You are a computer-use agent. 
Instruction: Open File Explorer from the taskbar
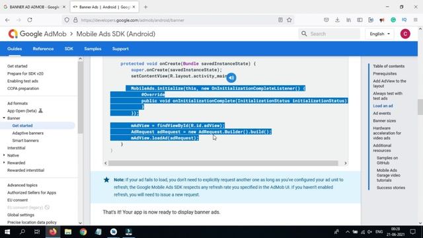tap(68, 232)
